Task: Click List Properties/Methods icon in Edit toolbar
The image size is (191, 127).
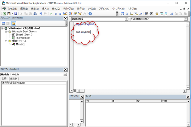Action: pos(122,14)
